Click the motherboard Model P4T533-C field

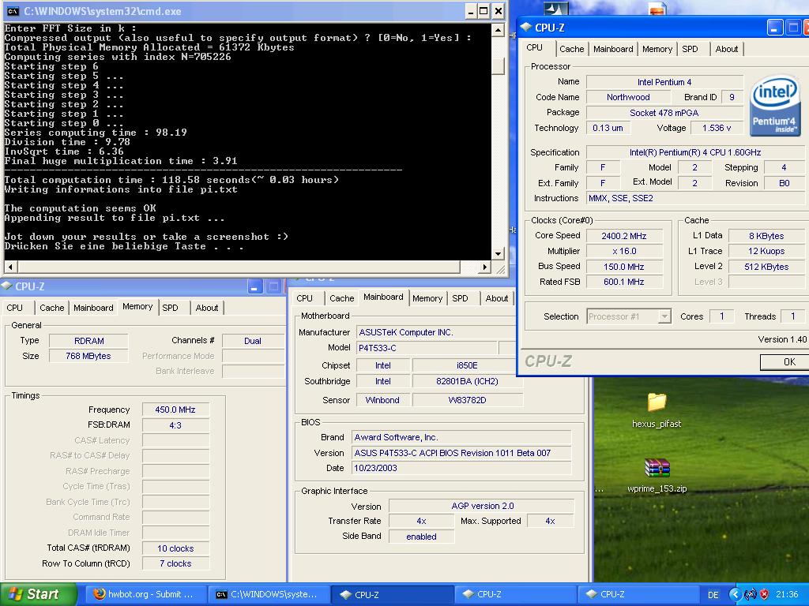(x=427, y=348)
